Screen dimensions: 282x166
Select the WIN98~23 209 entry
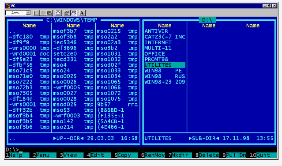(165, 82)
